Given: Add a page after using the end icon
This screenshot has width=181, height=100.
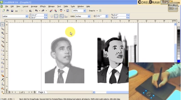Looking at the screenshot, I should (35, 92).
